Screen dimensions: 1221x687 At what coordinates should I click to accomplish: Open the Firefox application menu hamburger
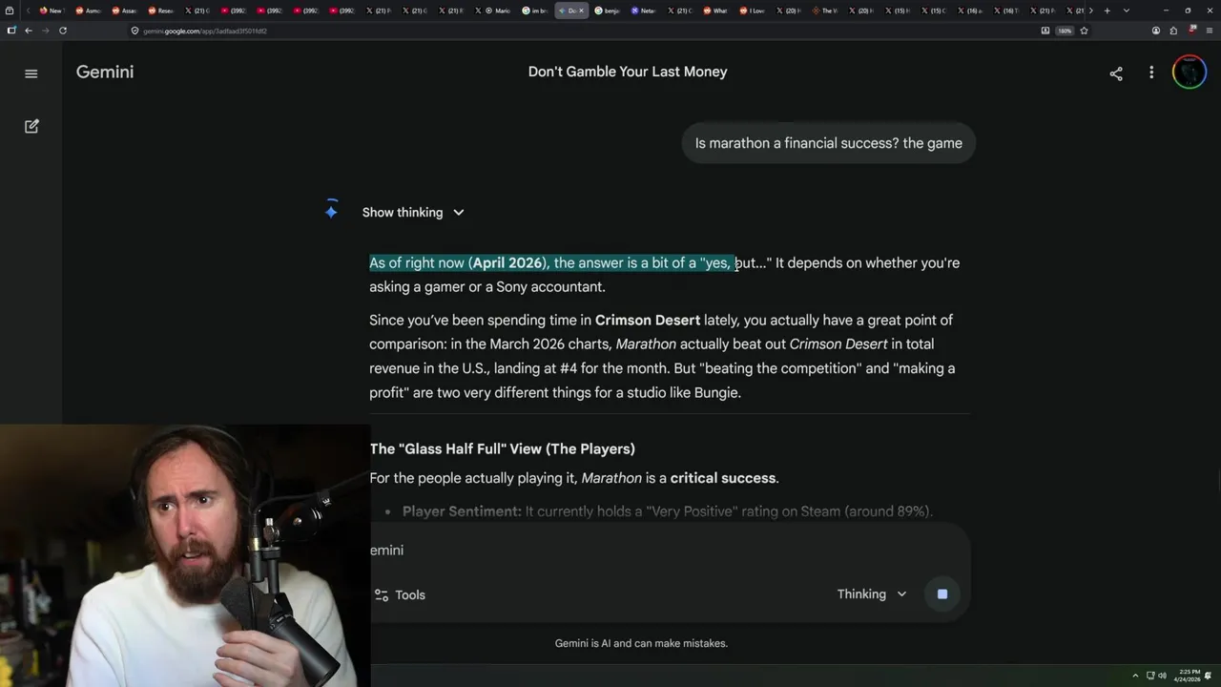(x=1209, y=31)
